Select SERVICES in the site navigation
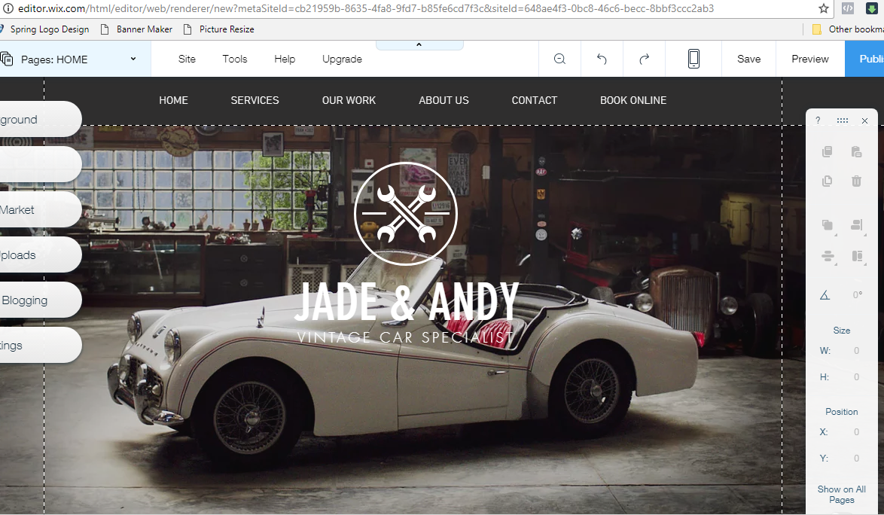The width and height of the screenshot is (884, 515). (255, 100)
